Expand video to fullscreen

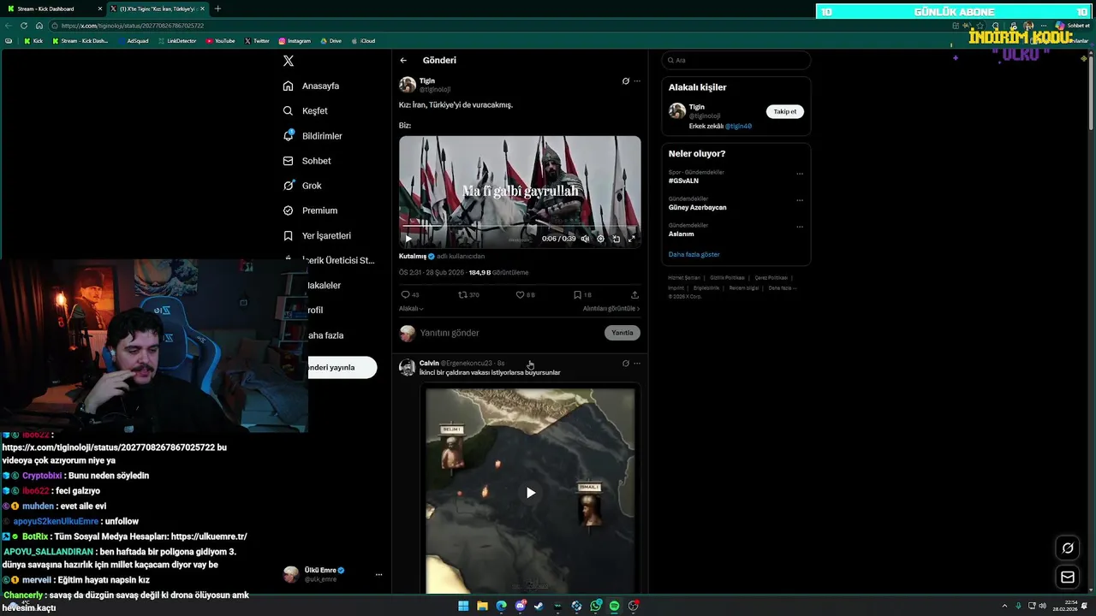[x=632, y=239]
